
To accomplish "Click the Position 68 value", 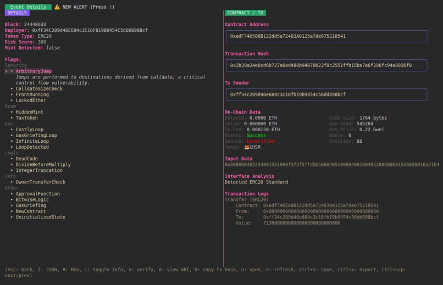I will pos(359,141).
